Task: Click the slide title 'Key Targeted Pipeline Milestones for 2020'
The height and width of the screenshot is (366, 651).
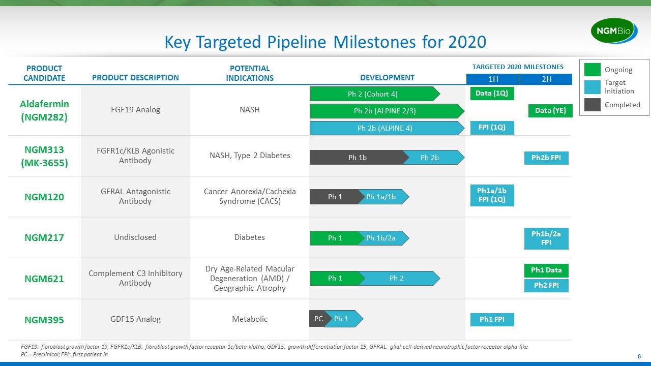Action: coord(325,42)
